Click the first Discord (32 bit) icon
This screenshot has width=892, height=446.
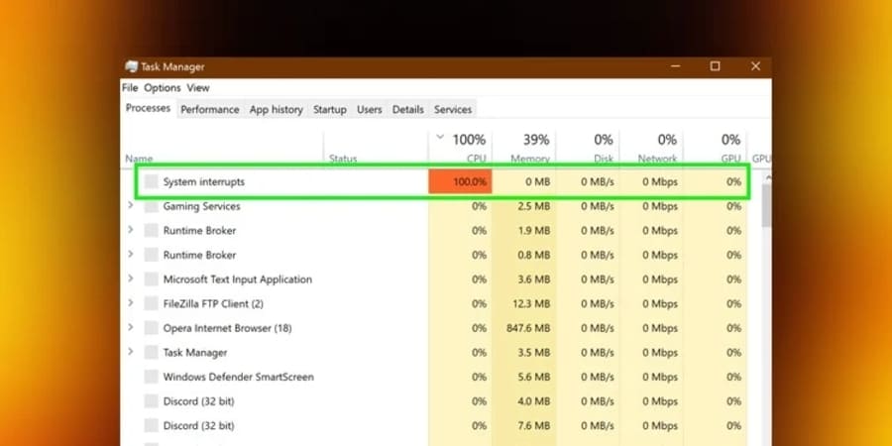point(151,401)
